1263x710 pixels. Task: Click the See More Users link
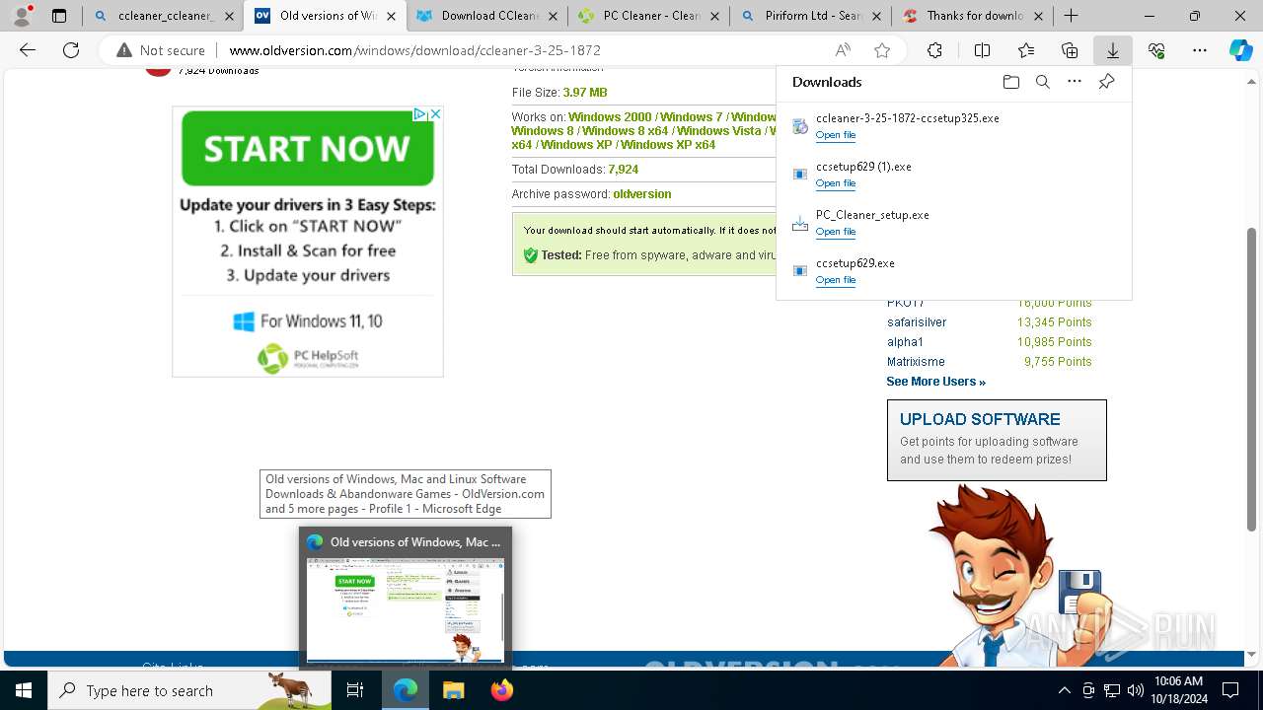[x=935, y=382]
